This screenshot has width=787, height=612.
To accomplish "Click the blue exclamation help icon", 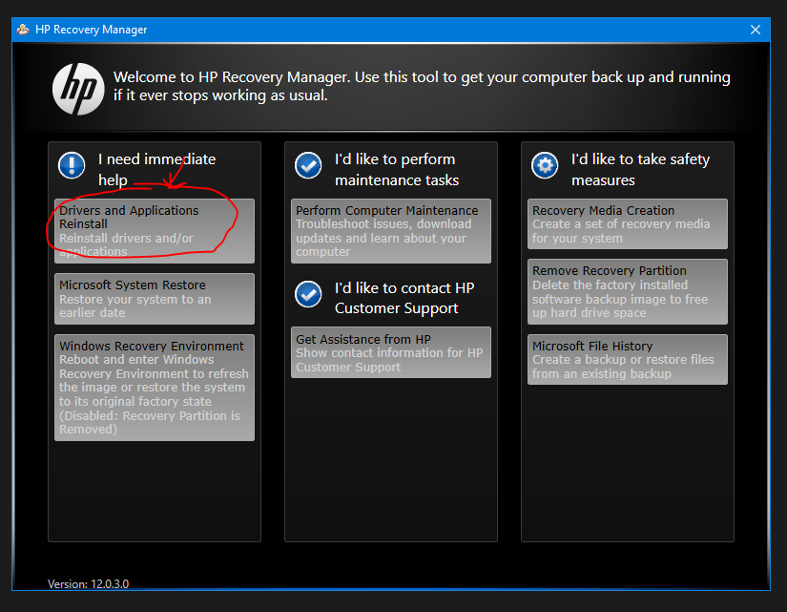I will [x=72, y=165].
